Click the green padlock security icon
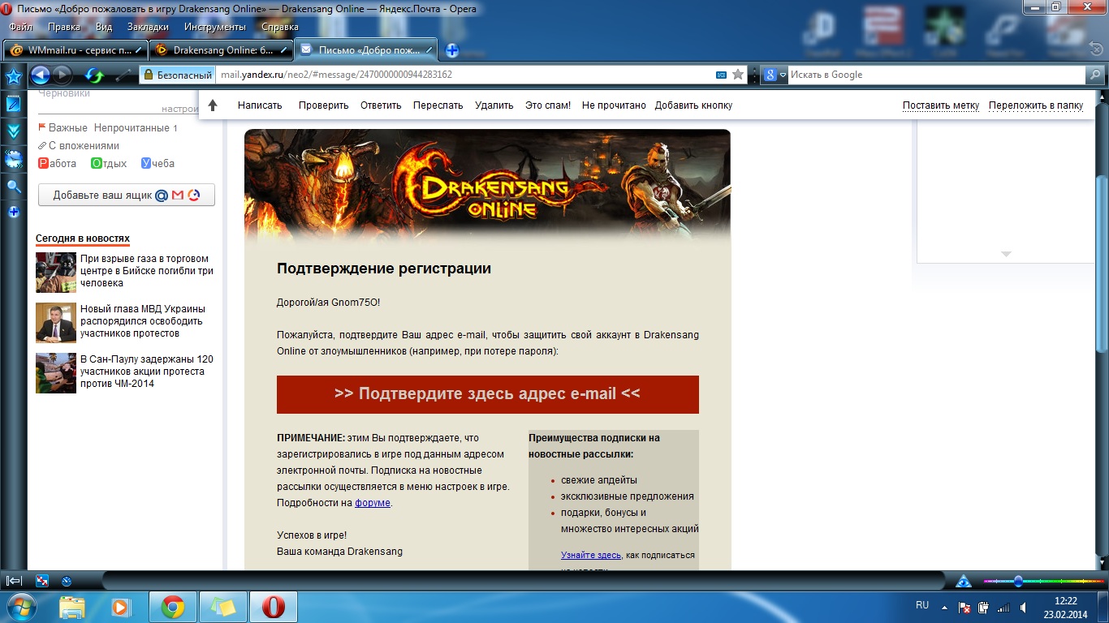 click(147, 75)
